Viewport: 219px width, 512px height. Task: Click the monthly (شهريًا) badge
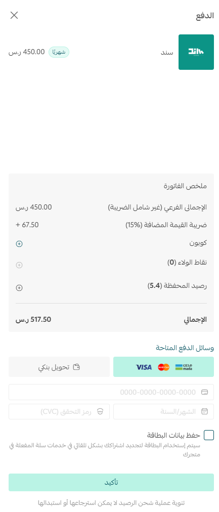pyautogui.click(x=59, y=52)
